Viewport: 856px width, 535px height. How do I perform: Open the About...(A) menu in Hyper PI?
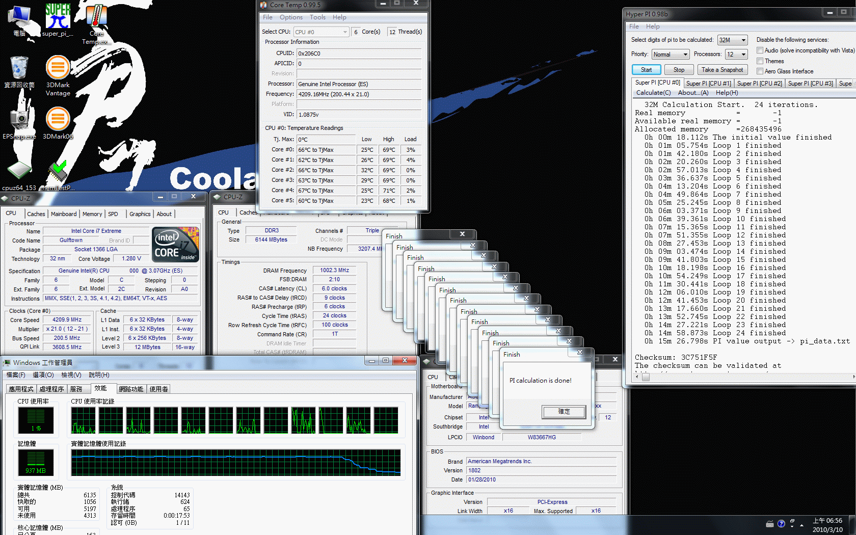tap(693, 93)
